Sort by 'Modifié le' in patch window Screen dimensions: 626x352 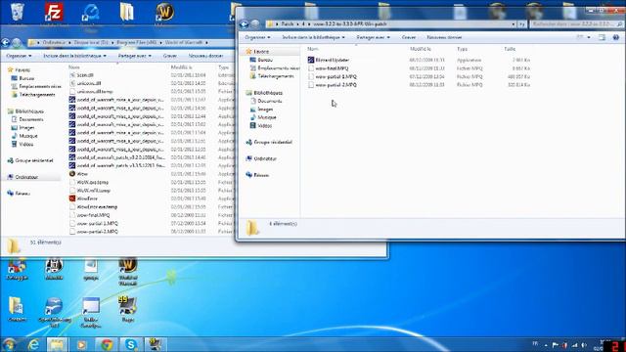click(420, 49)
